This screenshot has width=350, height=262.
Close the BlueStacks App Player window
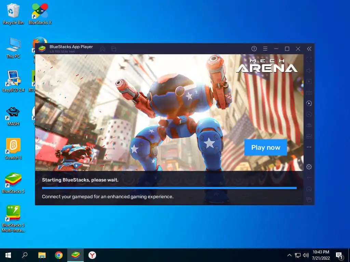tap(298, 49)
